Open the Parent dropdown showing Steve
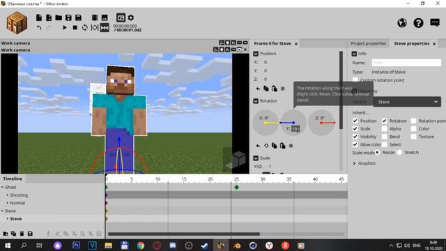This screenshot has width=446, height=251. [407, 102]
